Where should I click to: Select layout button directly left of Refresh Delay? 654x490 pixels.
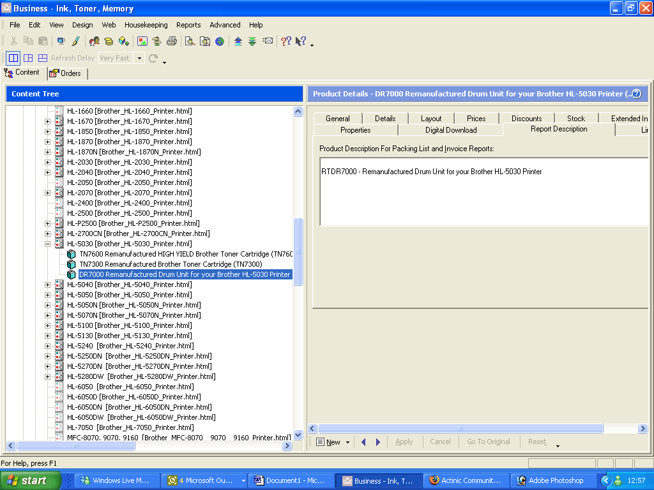[x=42, y=58]
